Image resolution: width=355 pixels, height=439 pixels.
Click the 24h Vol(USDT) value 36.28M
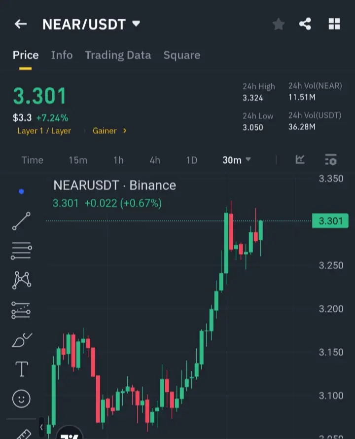click(302, 127)
